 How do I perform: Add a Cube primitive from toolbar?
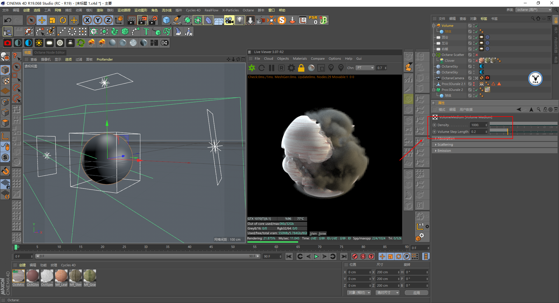(166, 20)
